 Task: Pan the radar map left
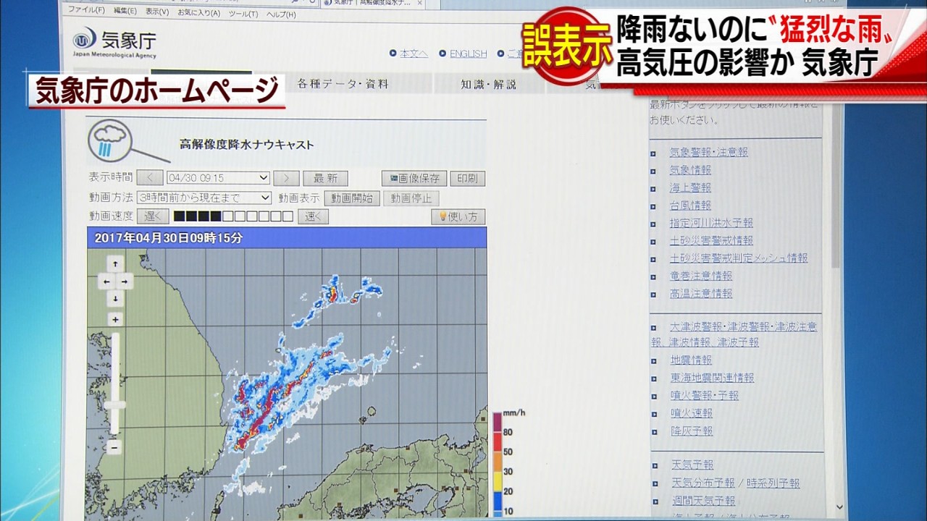point(106,281)
